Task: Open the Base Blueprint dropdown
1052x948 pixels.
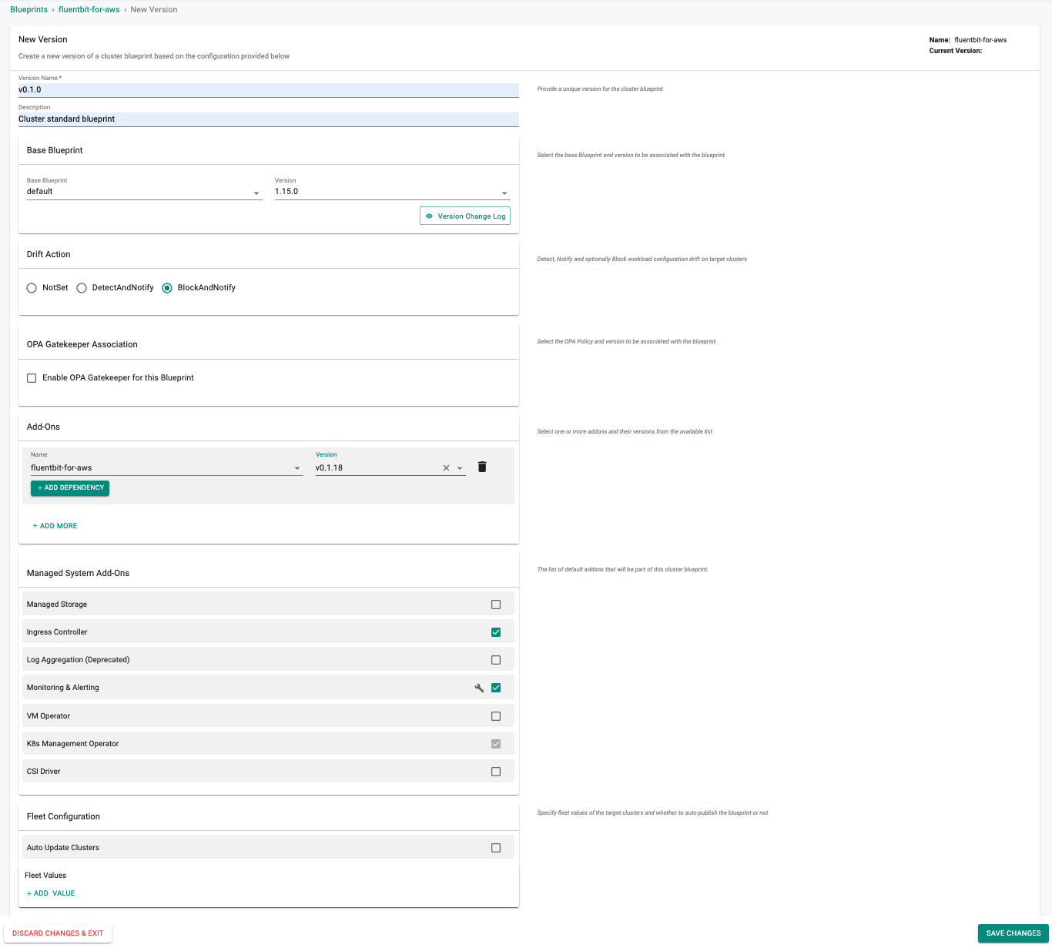Action: [145, 192]
